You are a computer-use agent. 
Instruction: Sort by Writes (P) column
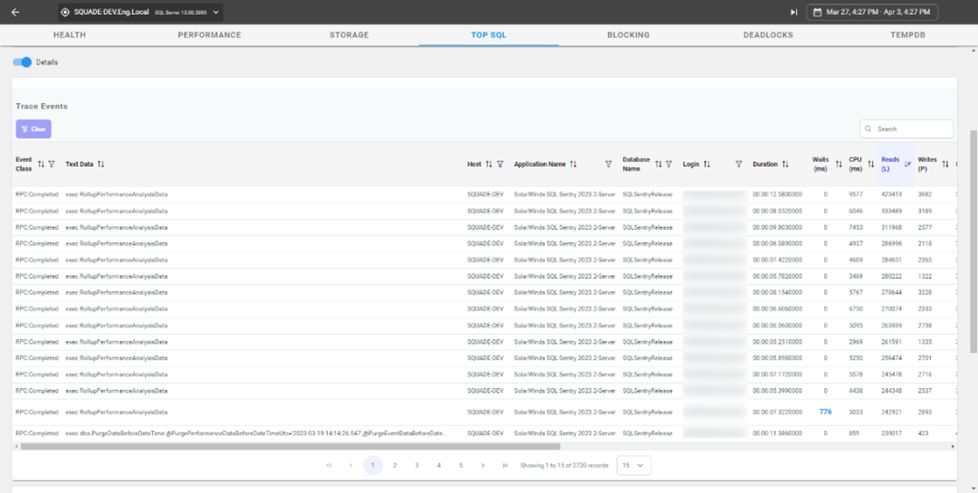(945, 164)
